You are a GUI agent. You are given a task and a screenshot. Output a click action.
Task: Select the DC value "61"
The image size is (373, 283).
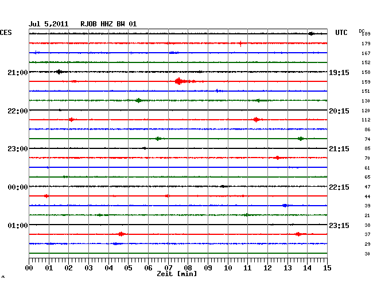click(x=367, y=168)
